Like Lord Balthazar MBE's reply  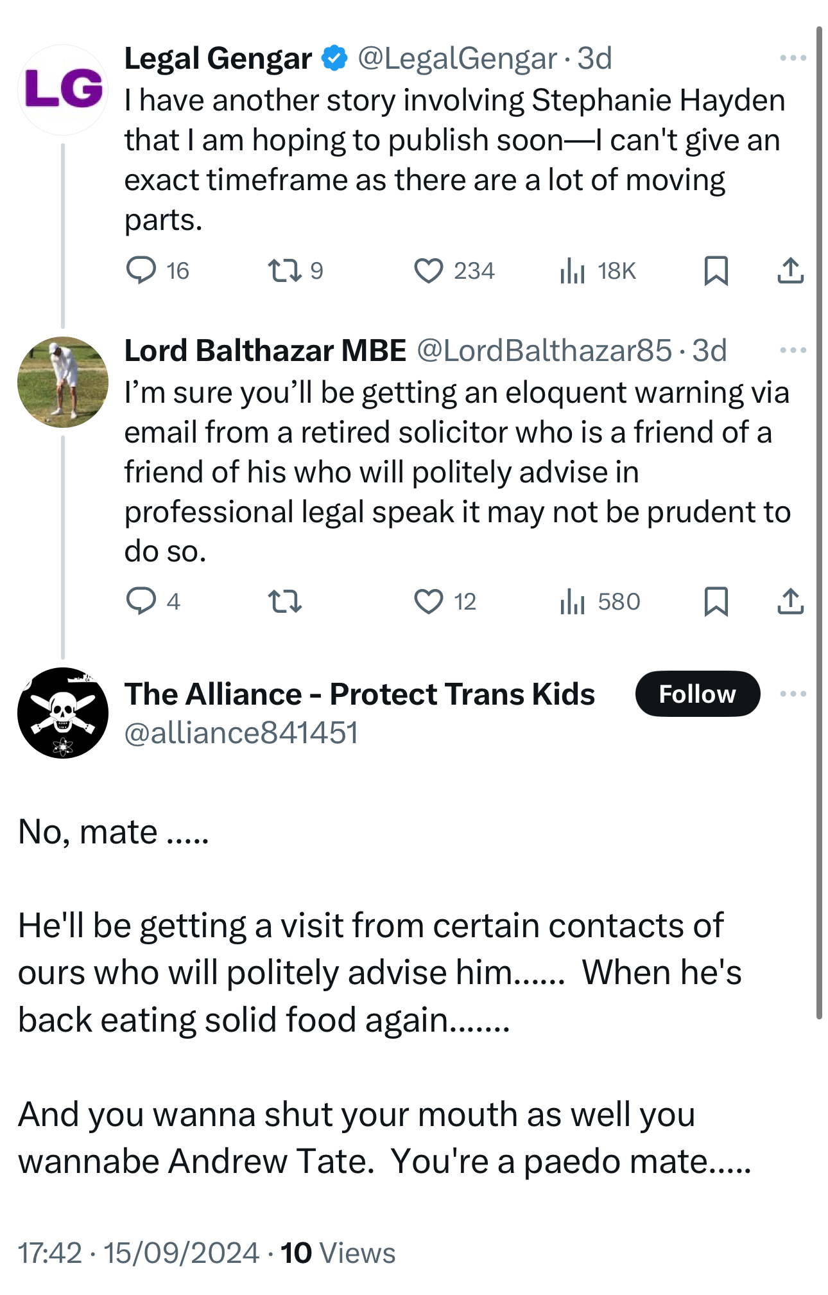[428, 601]
